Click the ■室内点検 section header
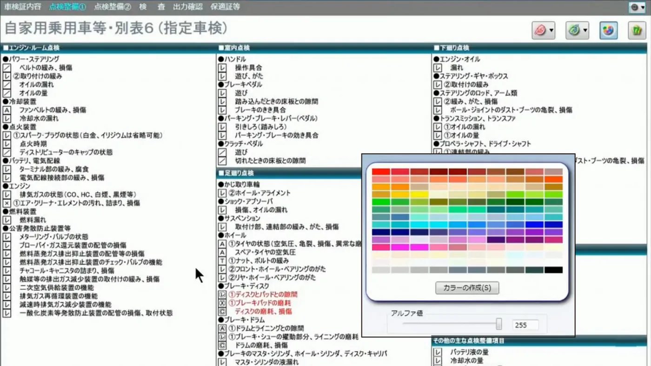 (x=234, y=48)
